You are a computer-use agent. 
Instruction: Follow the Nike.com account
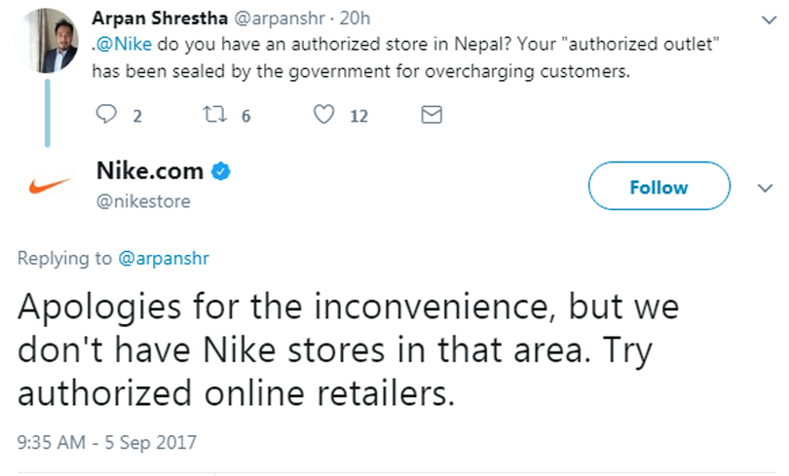(x=658, y=187)
